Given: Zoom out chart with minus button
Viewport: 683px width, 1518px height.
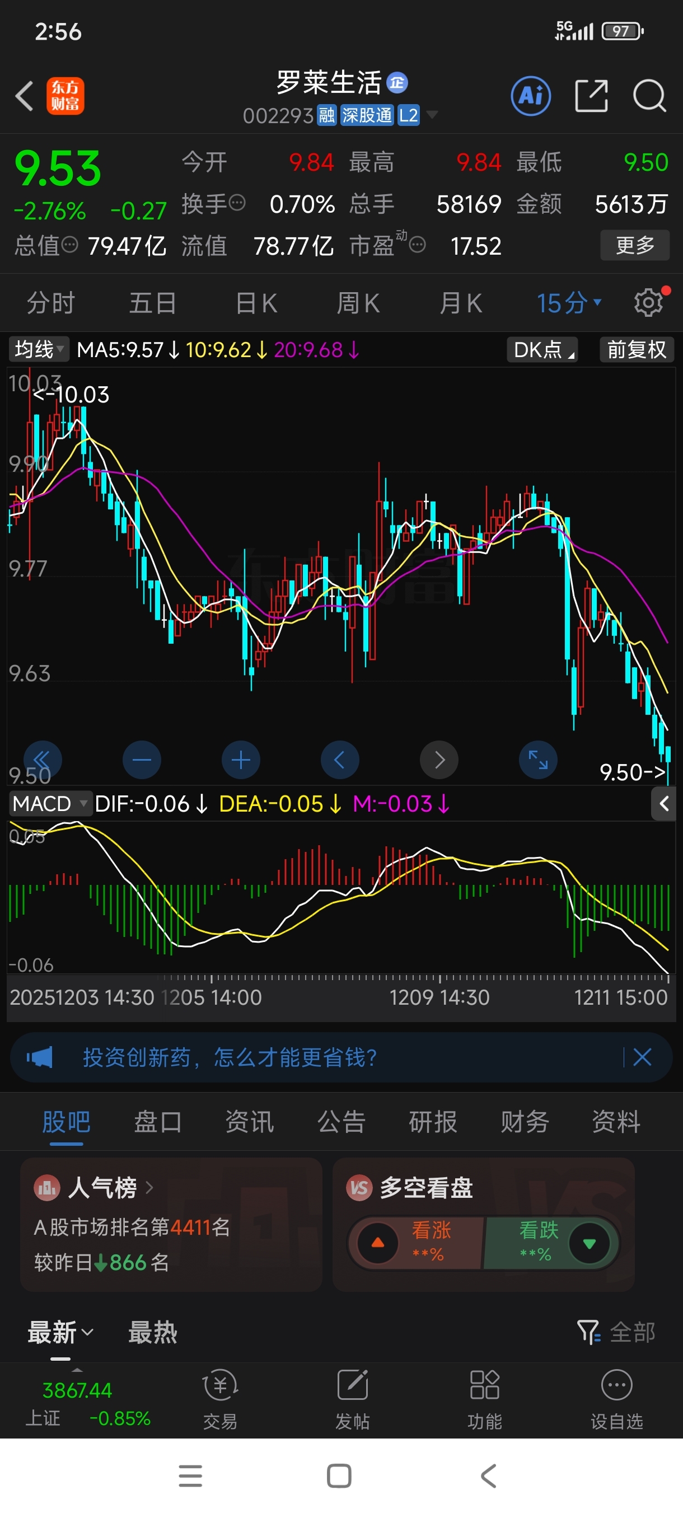Looking at the screenshot, I should (x=142, y=760).
